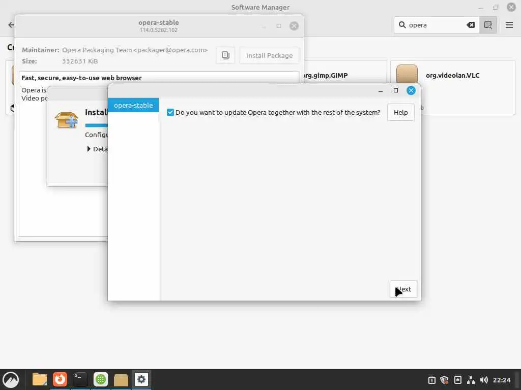Click the search field containing opera

coord(436,25)
